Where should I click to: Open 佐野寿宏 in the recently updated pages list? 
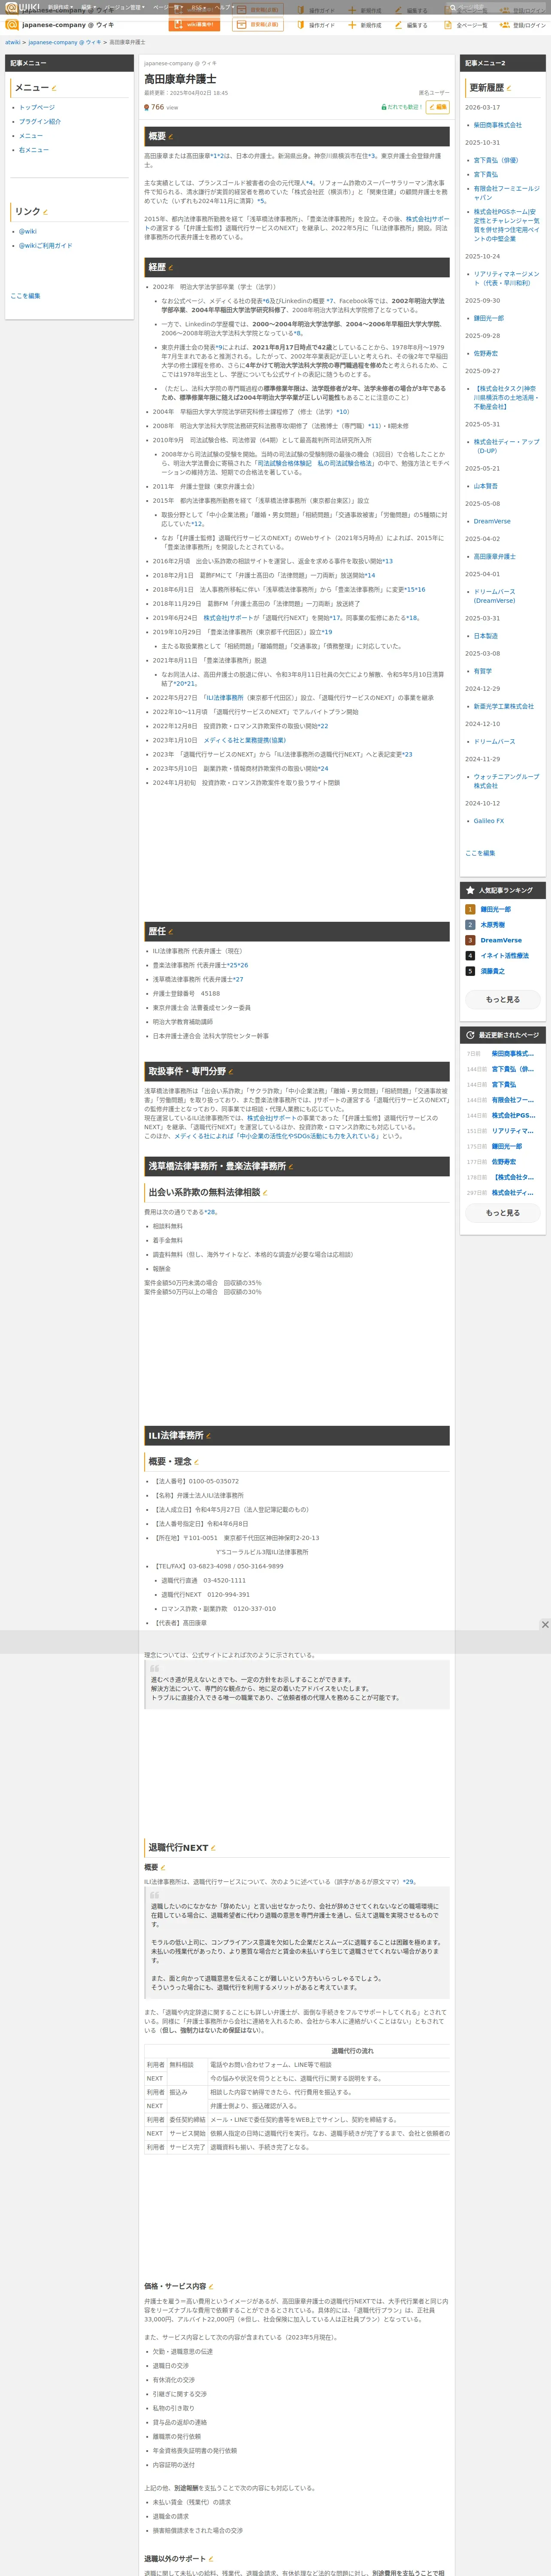(x=504, y=1162)
